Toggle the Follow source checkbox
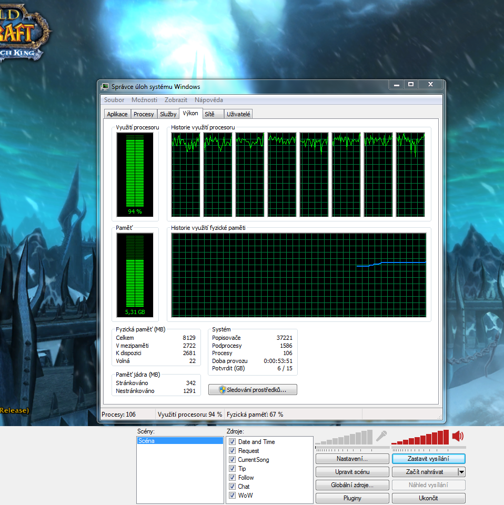The height and width of the screenshot is (505, 504). tap(232, 477)
